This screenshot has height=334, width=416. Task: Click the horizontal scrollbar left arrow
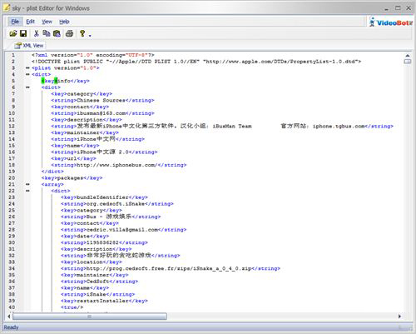click(x=9, y=317)
